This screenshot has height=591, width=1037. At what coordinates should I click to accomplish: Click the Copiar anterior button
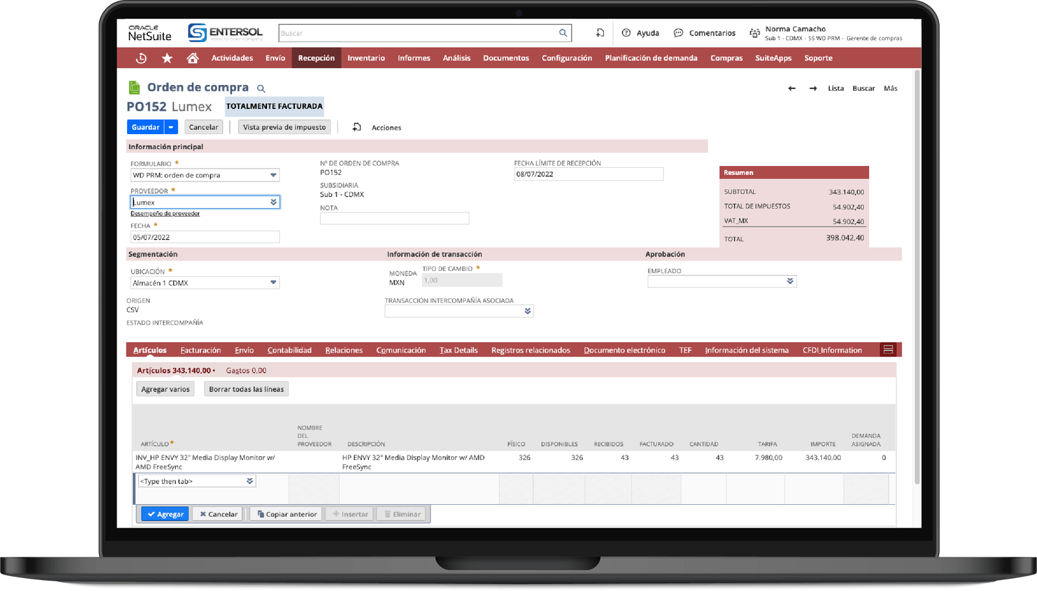click(286, 514)
